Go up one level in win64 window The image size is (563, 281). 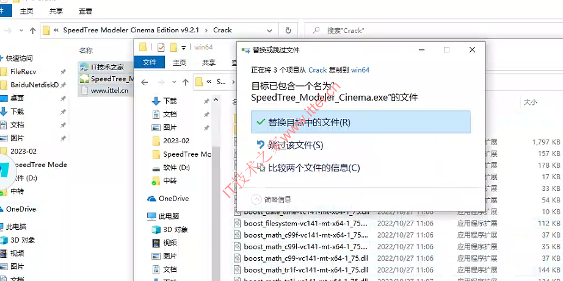click(185, 82)
